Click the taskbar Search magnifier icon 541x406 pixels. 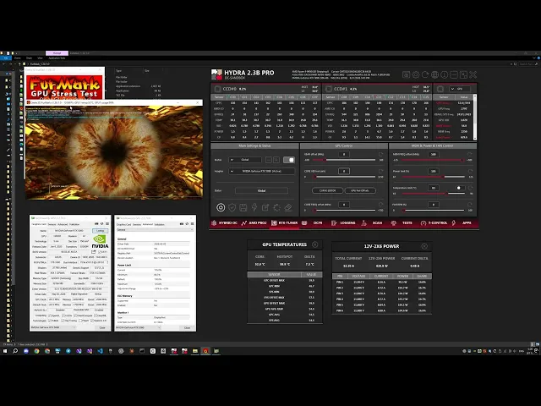point(15,351)
